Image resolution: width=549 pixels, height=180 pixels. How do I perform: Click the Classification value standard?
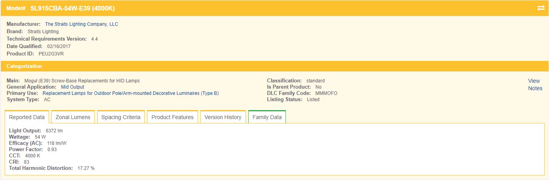pyautogui.click(x=315, y=81)
